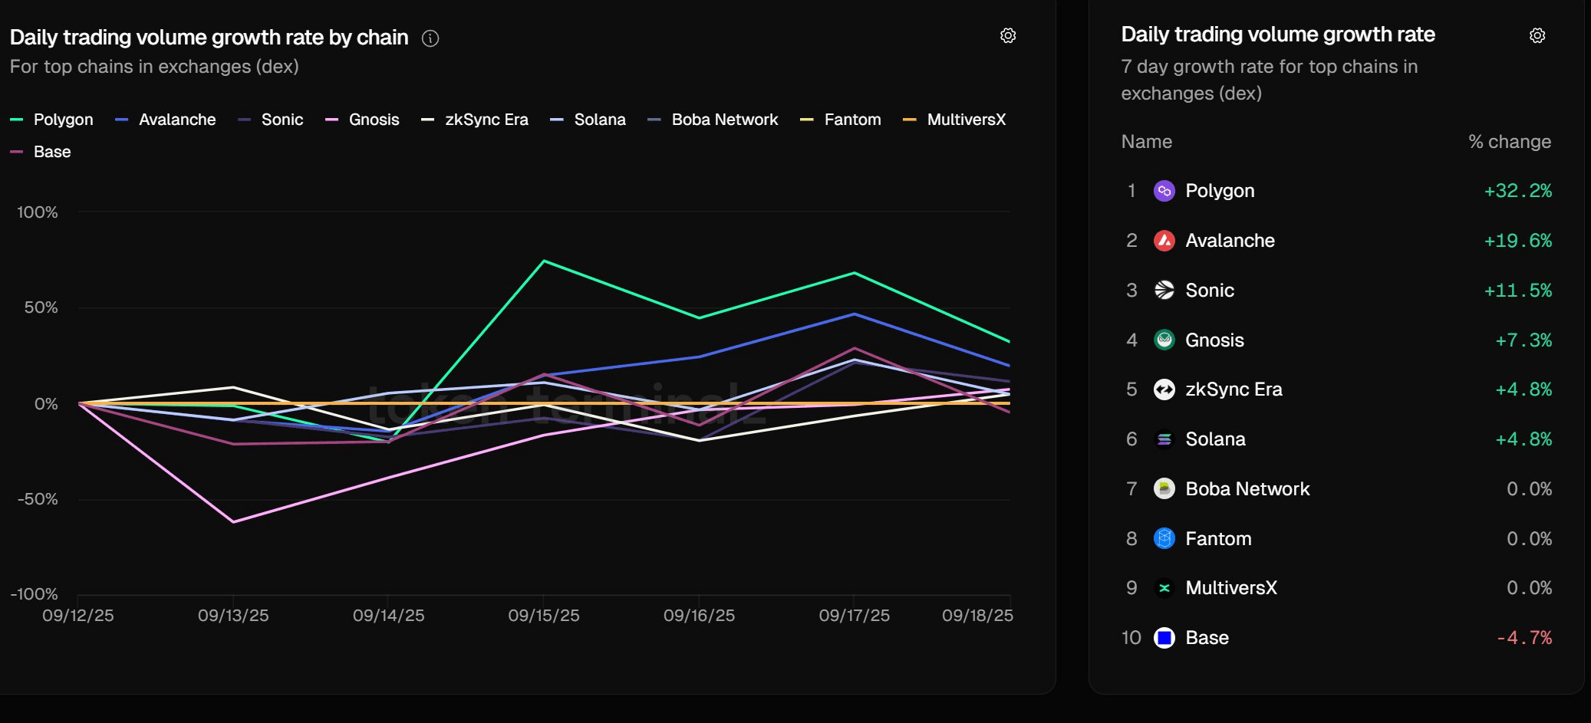The image size is (1591, 723).
Task: Click the 09/13/25 x-axis date label
Action: 233,616
